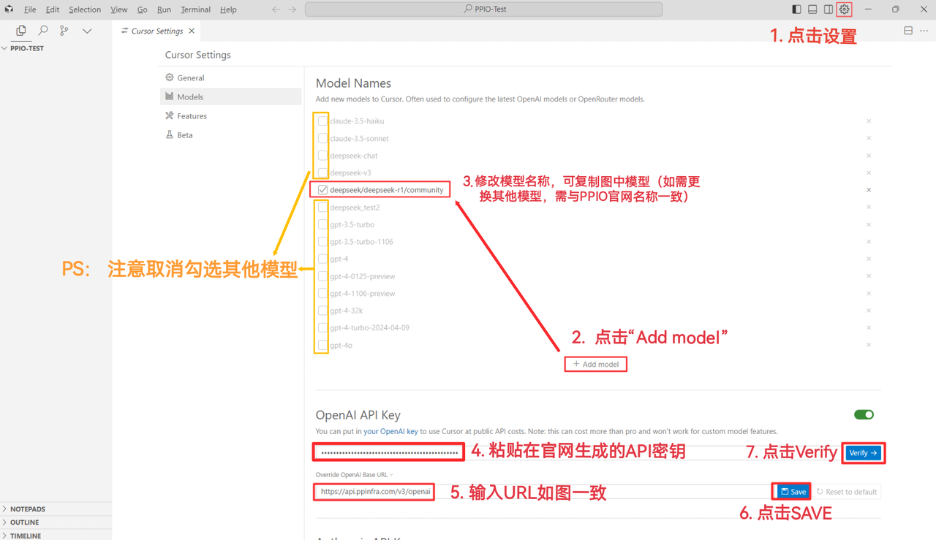The width and height of the screenshot is (936, 540).
Task: Open the Selection menu
Action: [85, 9]
